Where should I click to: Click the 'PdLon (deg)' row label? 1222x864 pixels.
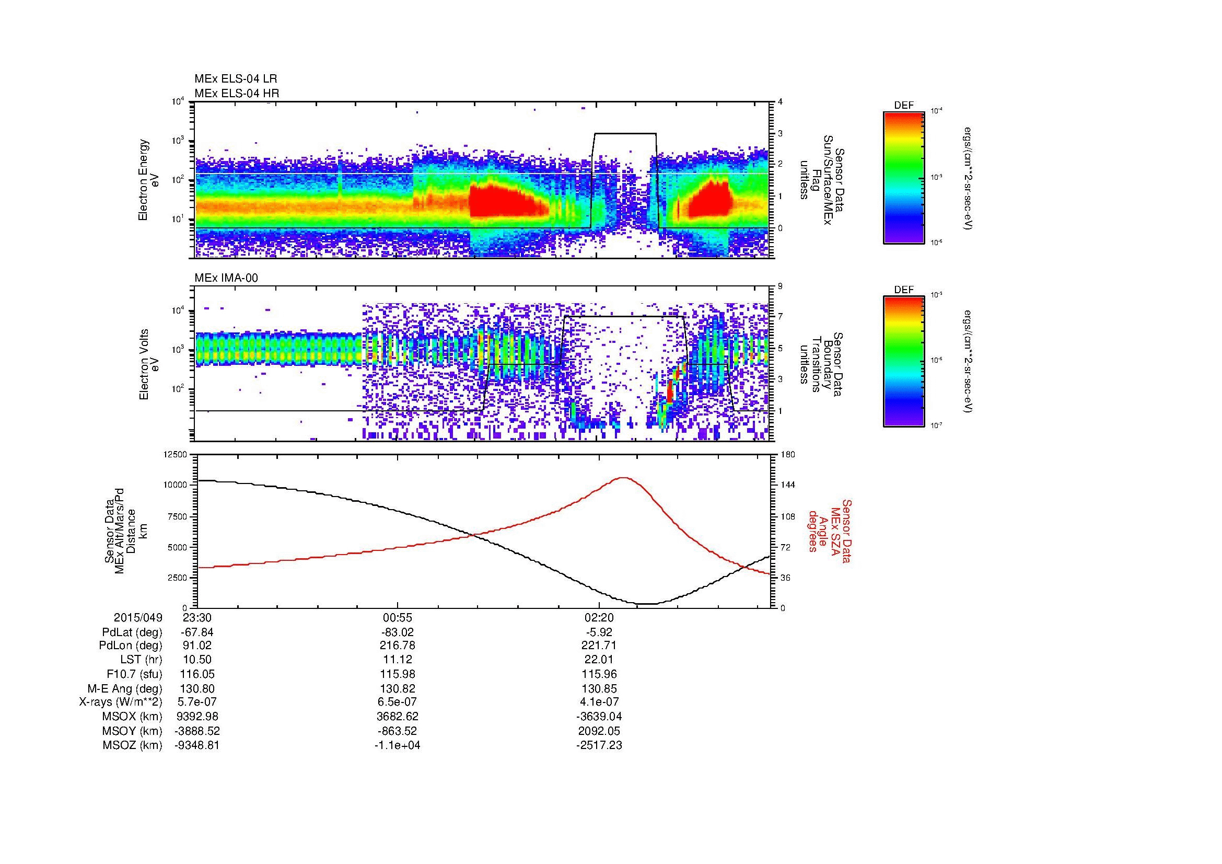pyautogui.click(x=132, y=646)
